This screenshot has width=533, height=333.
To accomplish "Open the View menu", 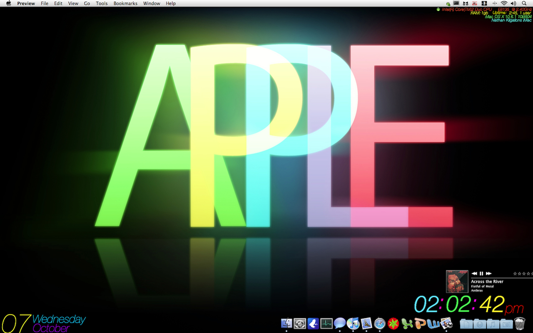I will pos(73,3).
